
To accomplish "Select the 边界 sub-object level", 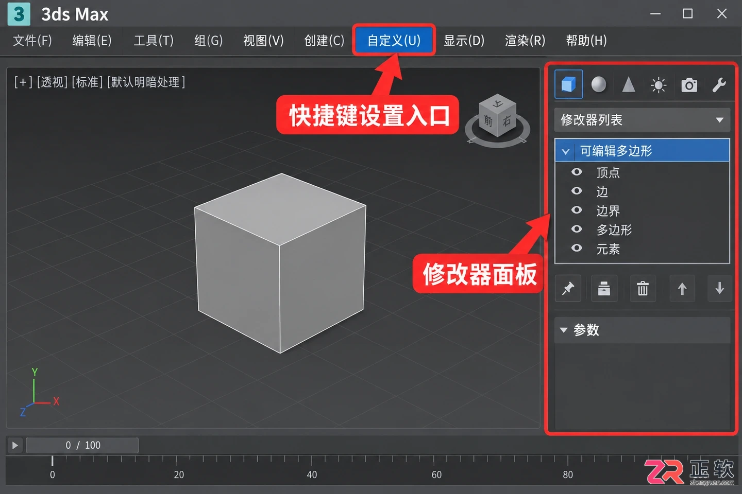I will point(608,210).
